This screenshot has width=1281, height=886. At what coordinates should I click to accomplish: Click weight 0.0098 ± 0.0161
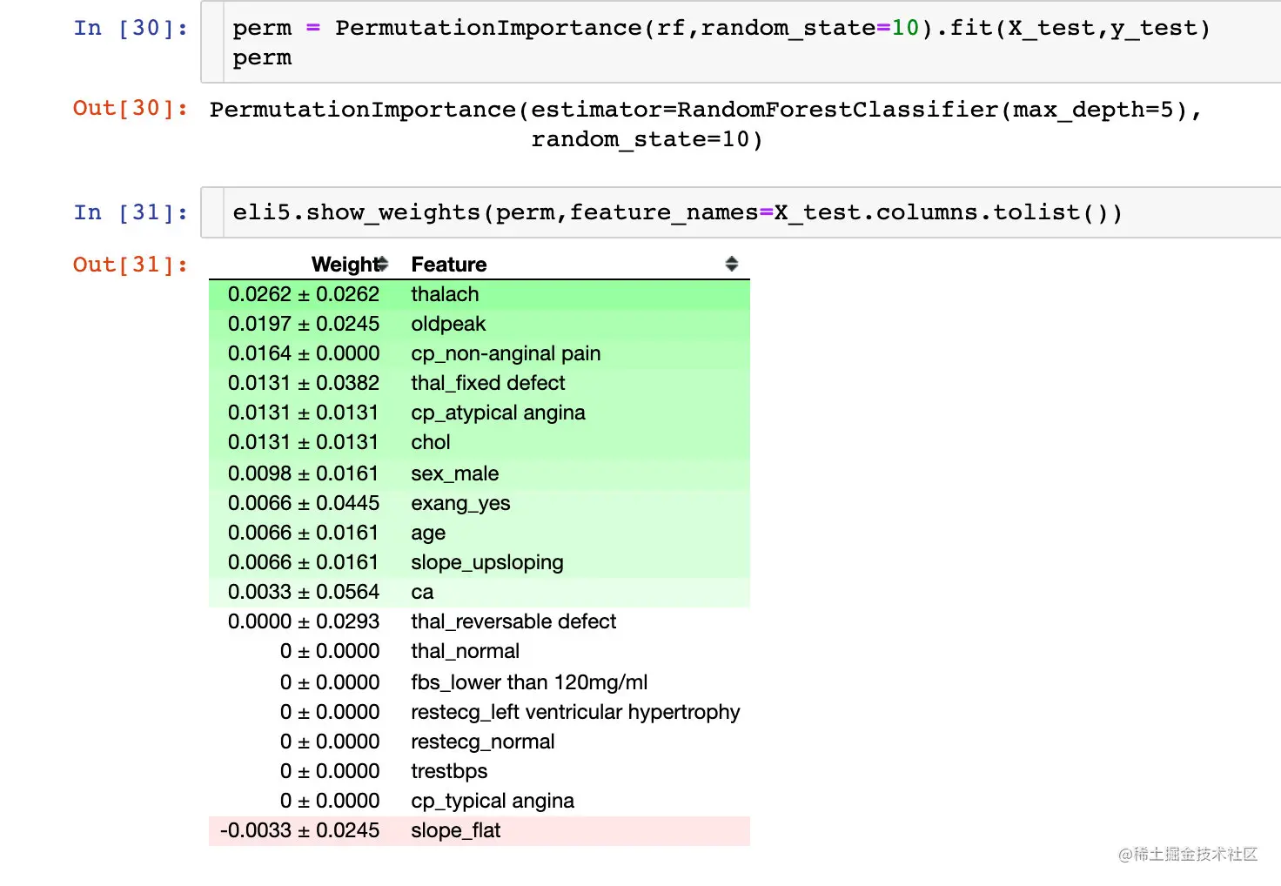coord(304,473)
